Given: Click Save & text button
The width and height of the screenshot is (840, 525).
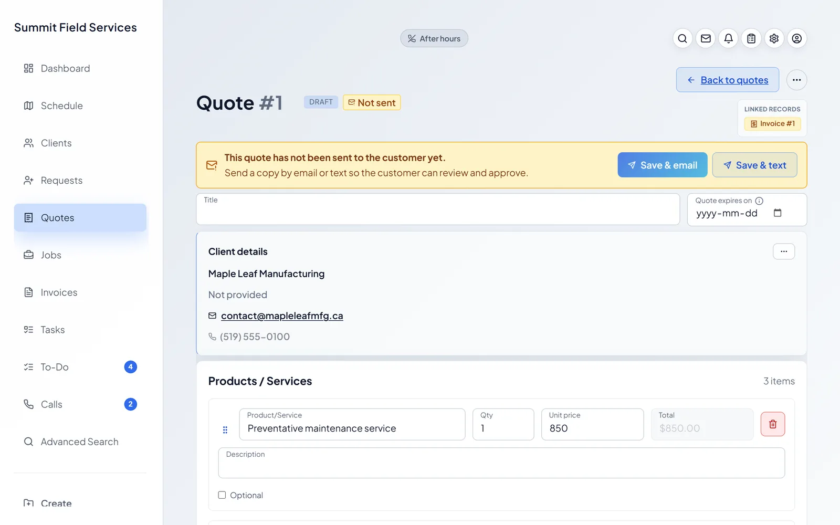Looking at the screenshot, I should coord(754,165).
